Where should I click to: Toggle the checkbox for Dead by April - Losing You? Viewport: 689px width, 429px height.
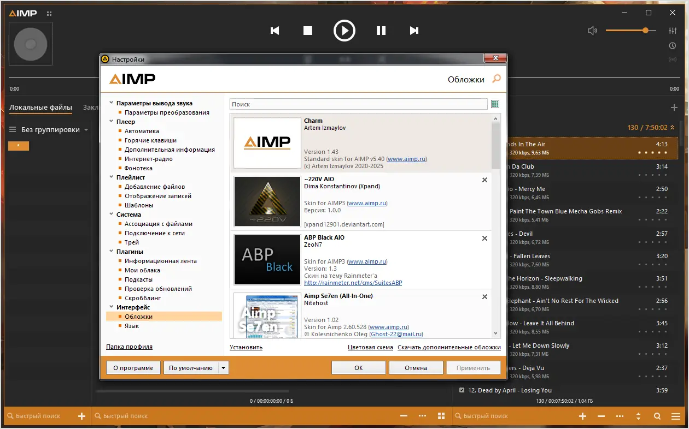[462, 390]
